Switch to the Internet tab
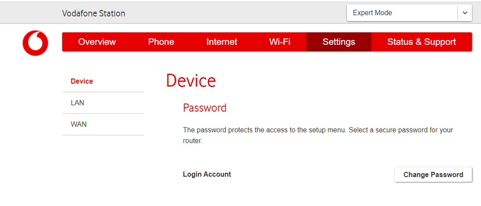The width and height of the screenshot is (481, 206). tap(222, 42)
